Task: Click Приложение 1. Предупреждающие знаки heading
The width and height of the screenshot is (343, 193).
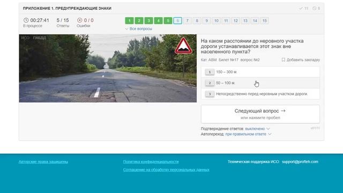Action: (x=67, y=9)
